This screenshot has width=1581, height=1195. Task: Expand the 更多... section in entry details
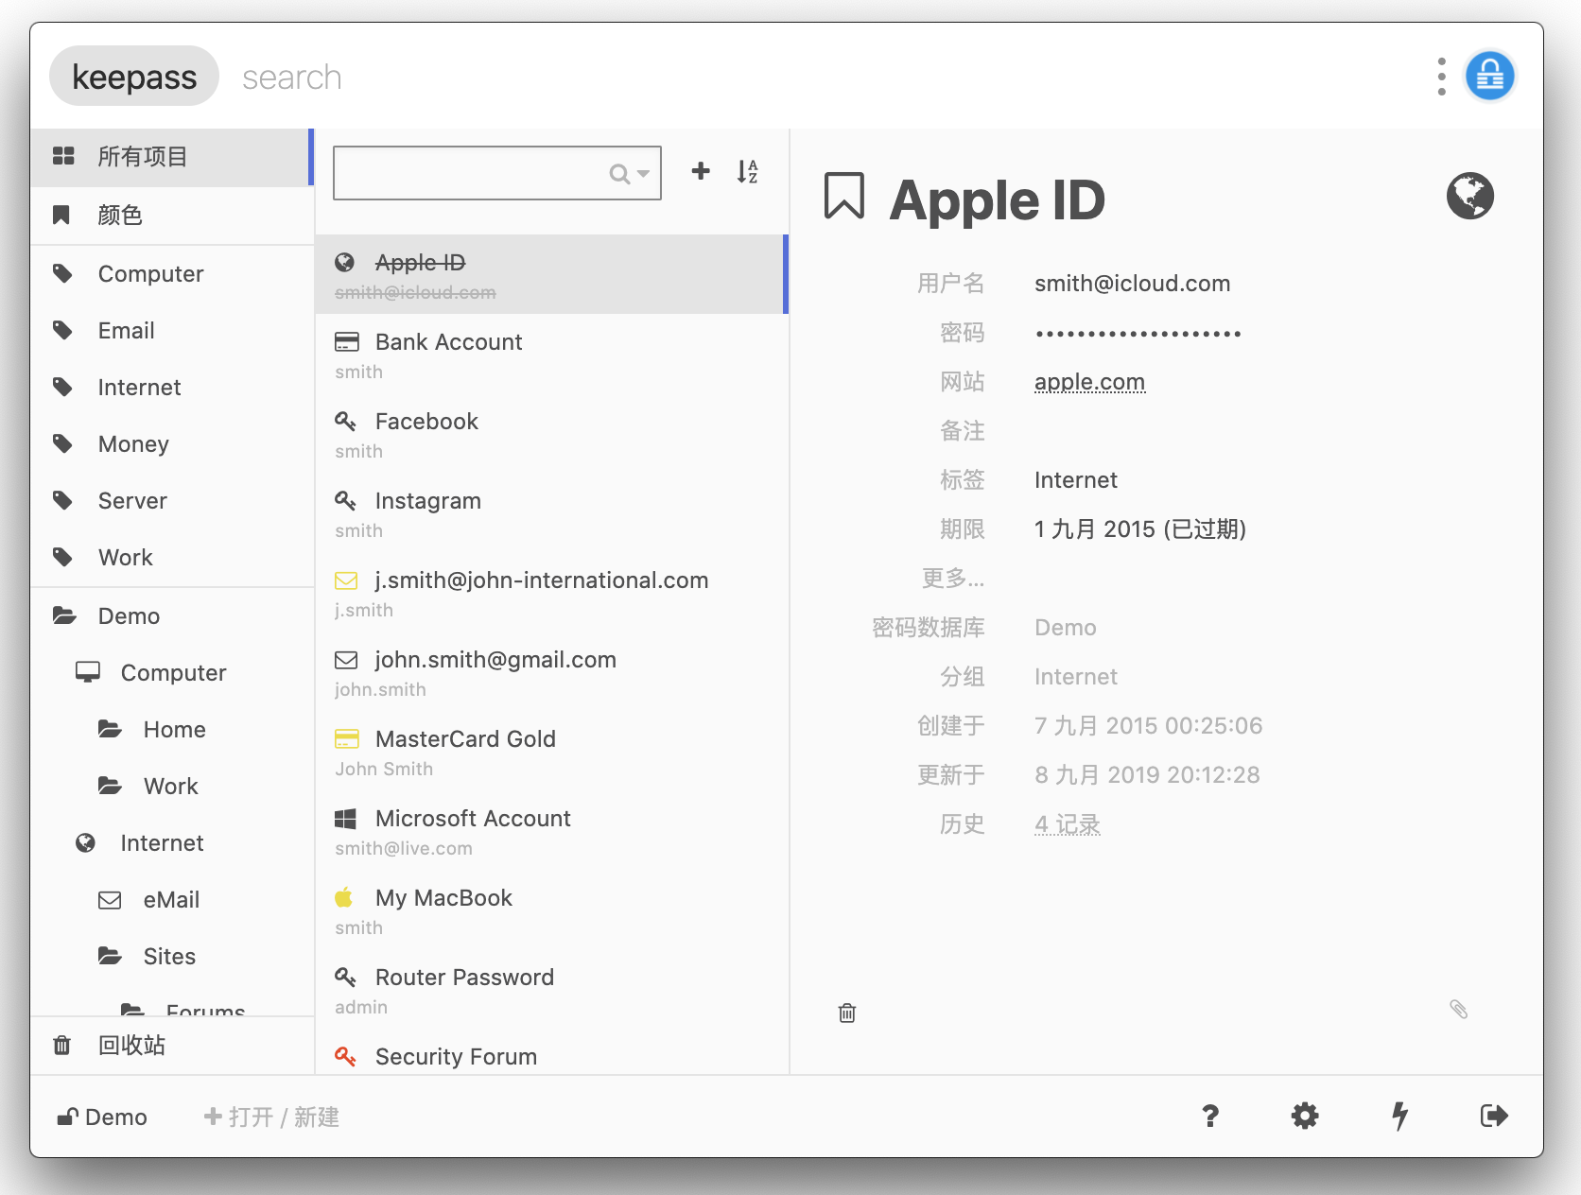tap(953, 579)
